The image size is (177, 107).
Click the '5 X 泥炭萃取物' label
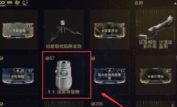[x=64, y=92]
